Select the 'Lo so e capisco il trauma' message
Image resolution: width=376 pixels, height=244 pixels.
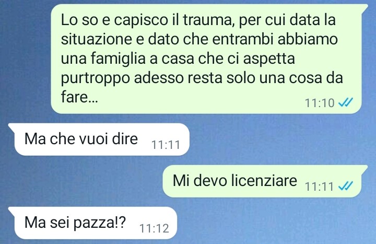tap(206, 59)
